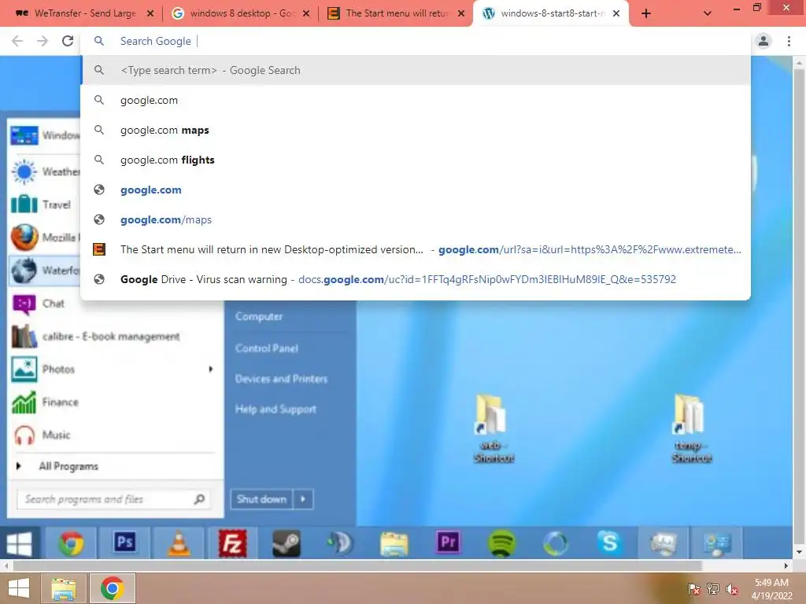
Task: Open the google.com/maps URL suggestion
Action: pos(416,219)
